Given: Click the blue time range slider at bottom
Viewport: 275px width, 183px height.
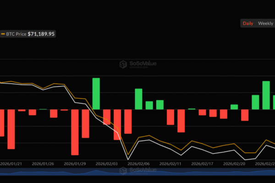Looking at the screenshot, I should coord(137,172).
